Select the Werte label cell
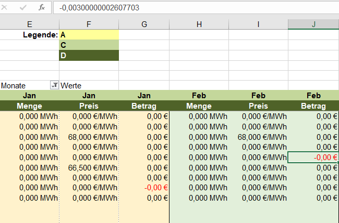The width and height of the screenshot is (339, 223). click(x=89, y=85)
